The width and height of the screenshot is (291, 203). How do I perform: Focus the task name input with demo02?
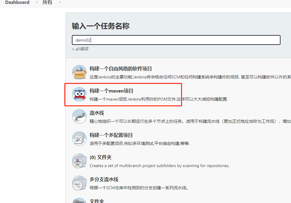[x=176, y=40]
